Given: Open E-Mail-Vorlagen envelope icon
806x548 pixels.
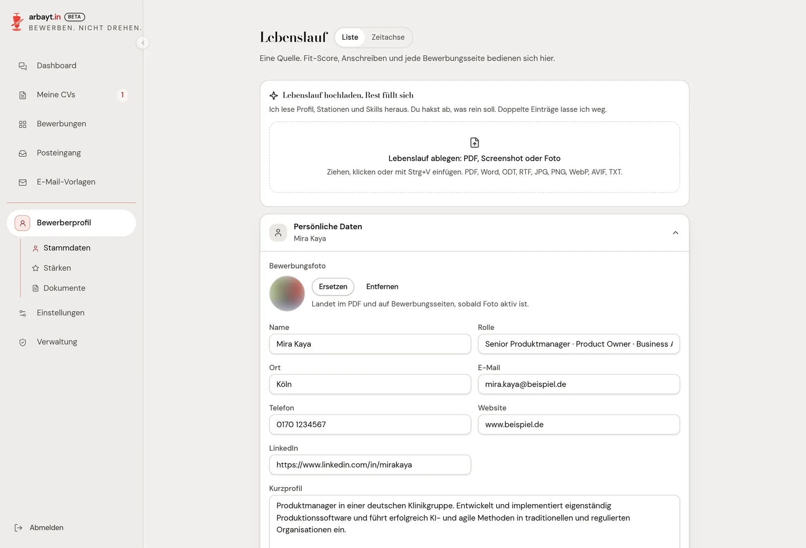Looking at the screenshot, I should 23,182.
